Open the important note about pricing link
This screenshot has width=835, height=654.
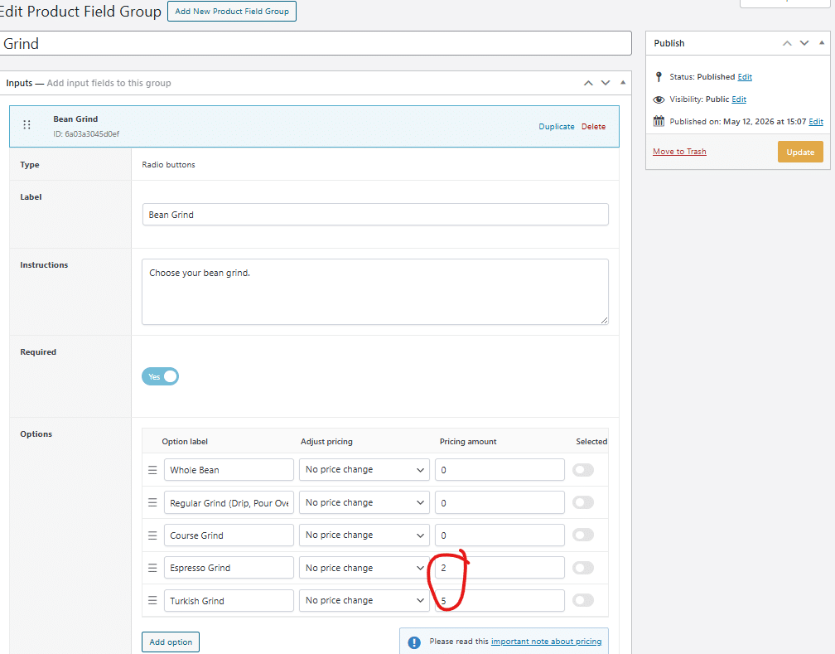(547, 642)
